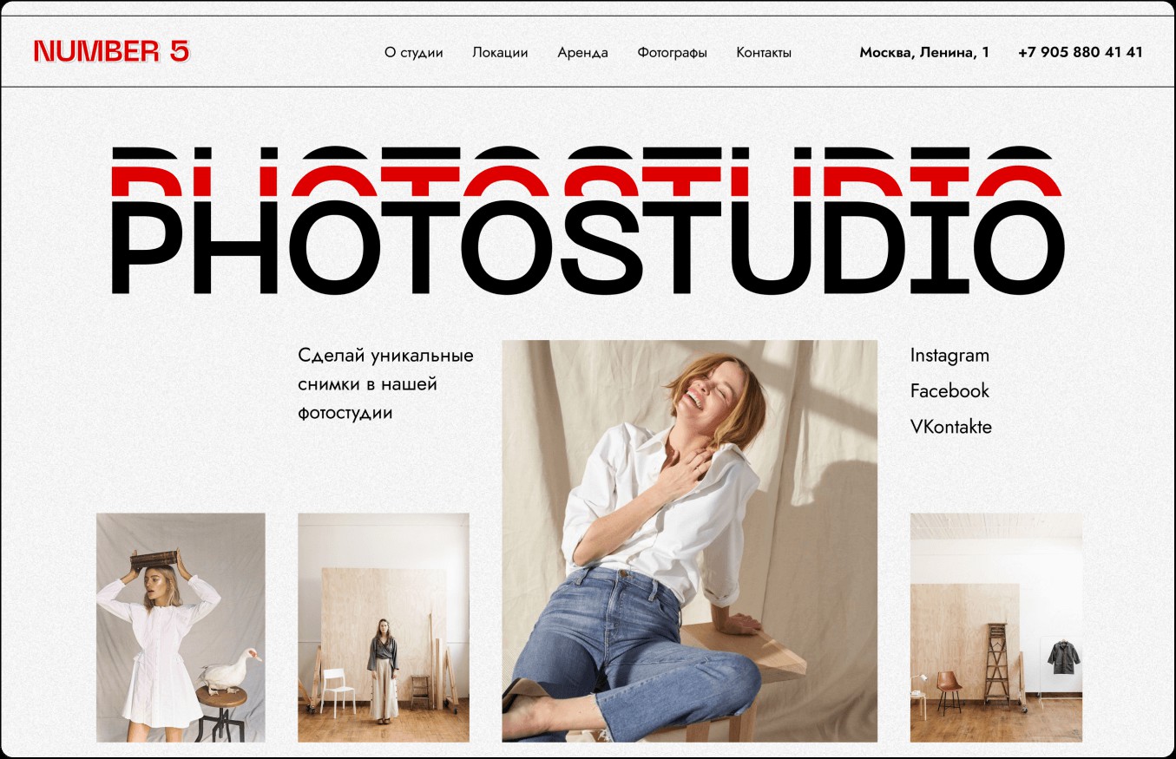Click the address Москва, Ленина, 1
Image resolution: width=1176 pixels, height=759 pixels.
point(924,53)
